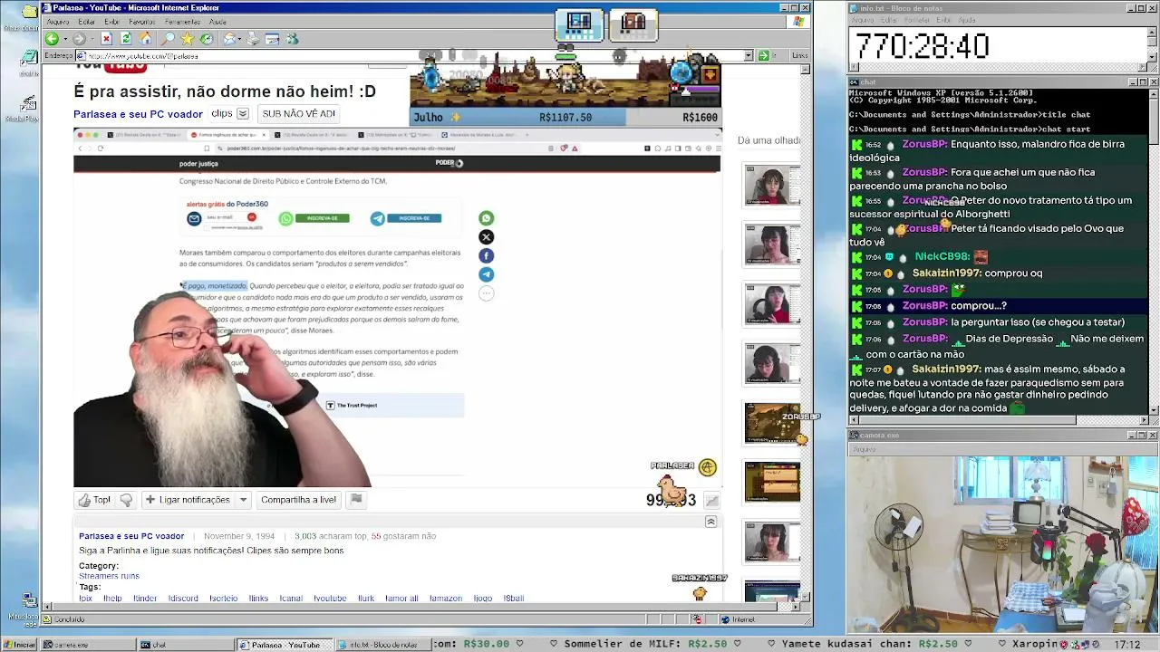Viewport: 1160px width, 652px height.
Task: Click the X share icon in article
Action: (x=486, y=237)
